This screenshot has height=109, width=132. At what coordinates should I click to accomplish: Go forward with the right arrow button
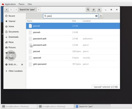(x=11, y=9)
